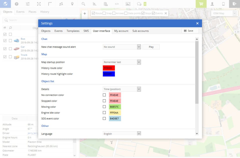Screen dimensions: 240x158
Task: Close the Settings dialog
Action: [x=197, y=23]
